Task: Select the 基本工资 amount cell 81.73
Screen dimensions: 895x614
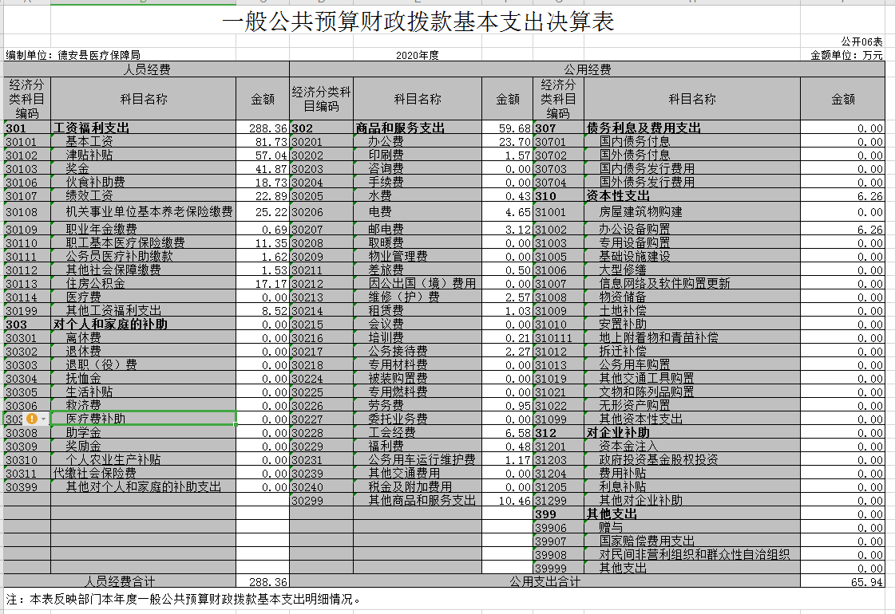Action: click(262, 141)
